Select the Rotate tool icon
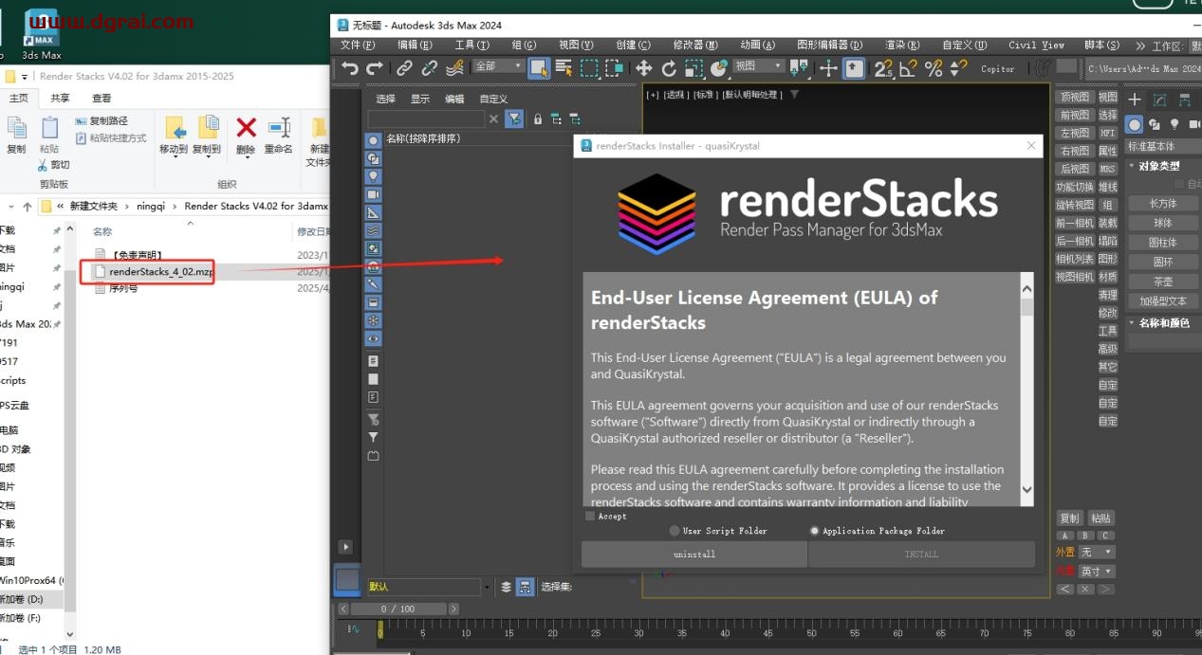The width and height of the screenshot is (1202, 655). [x=669, y=68]
